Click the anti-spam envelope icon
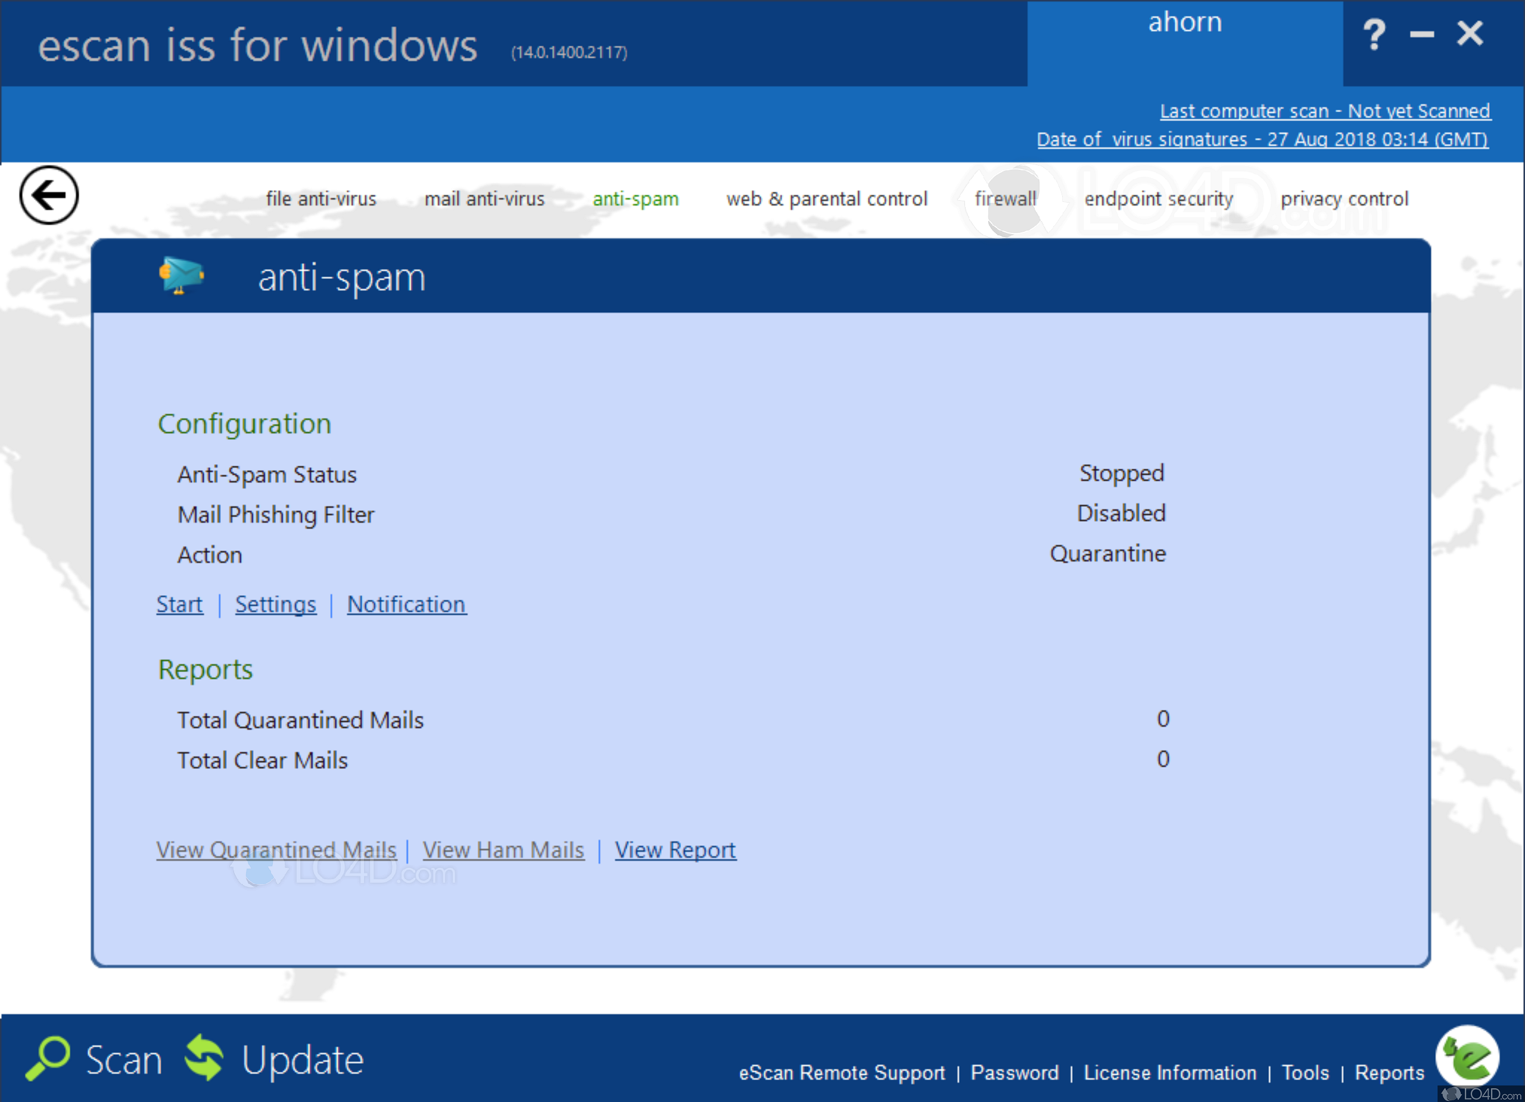The height and width of the screenshot is (1102, 1525). 181,276
